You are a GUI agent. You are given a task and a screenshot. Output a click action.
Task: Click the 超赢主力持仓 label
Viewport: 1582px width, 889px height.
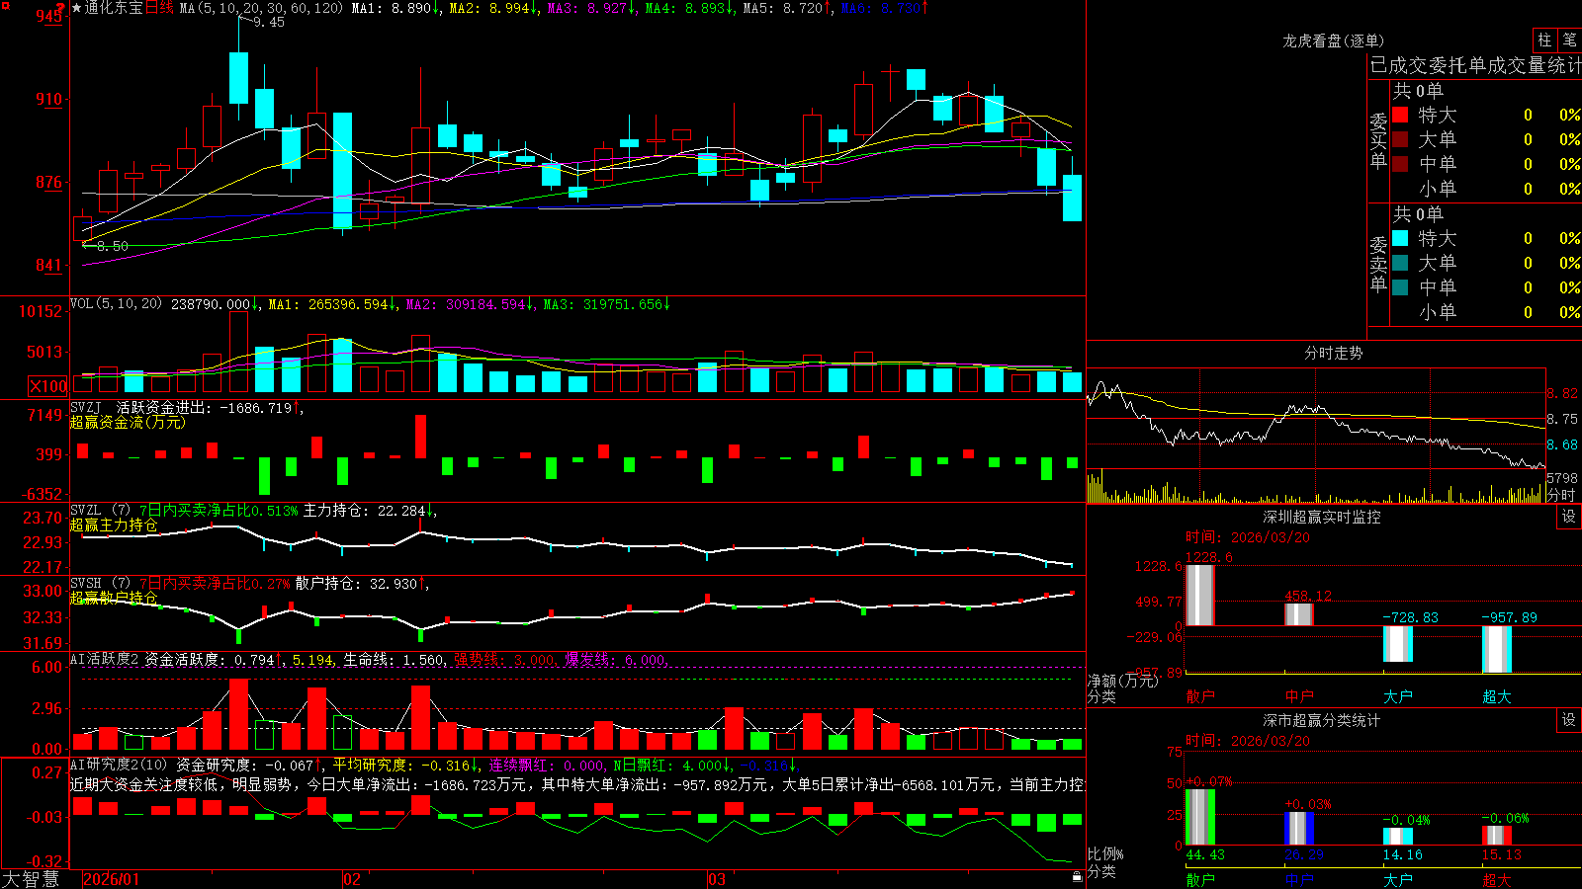click(x=114, y=525)
